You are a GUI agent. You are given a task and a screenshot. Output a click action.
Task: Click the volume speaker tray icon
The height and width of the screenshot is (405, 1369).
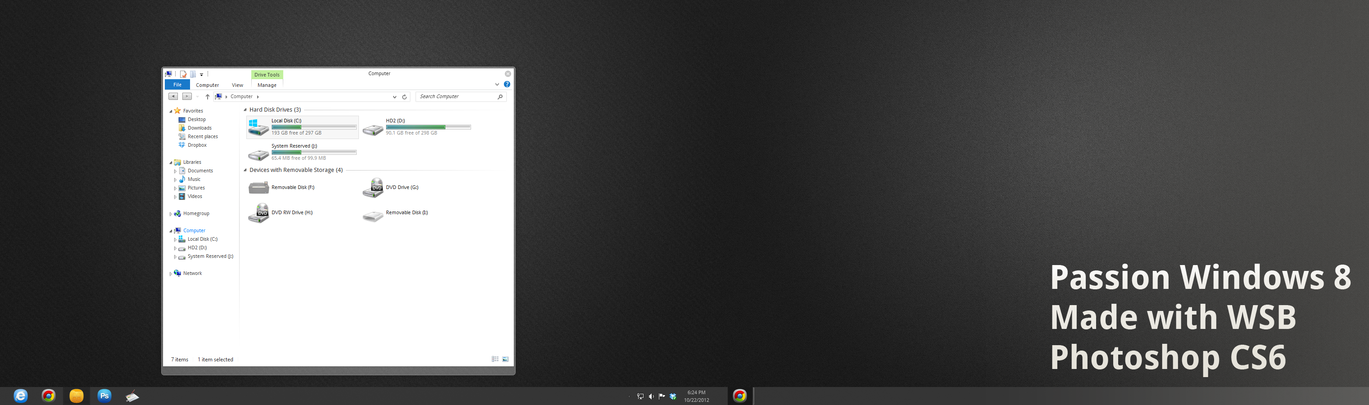[651, 396]
